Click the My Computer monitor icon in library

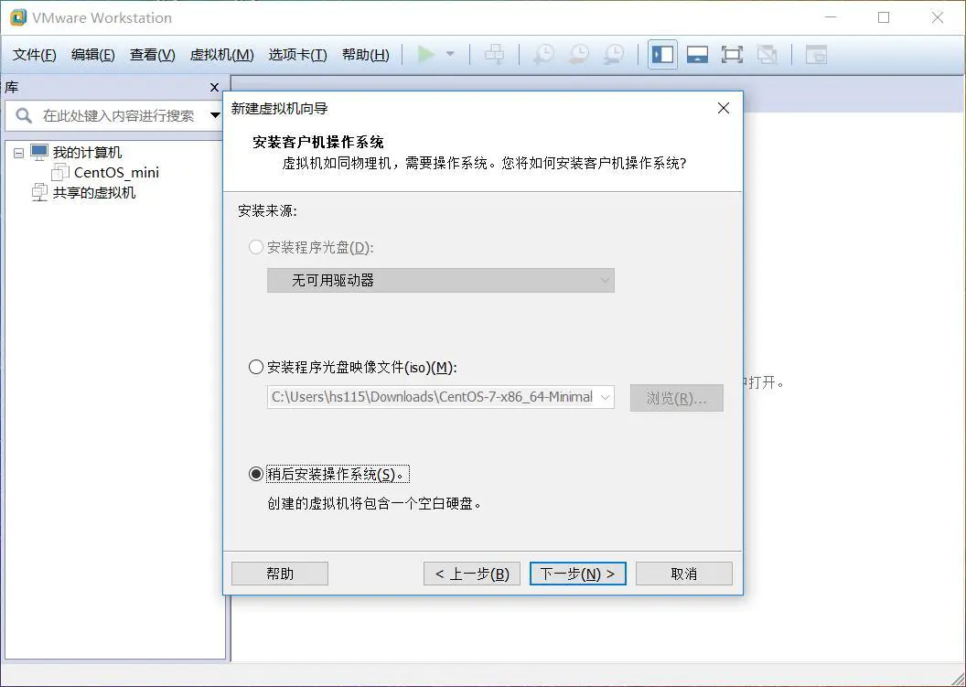39,152
